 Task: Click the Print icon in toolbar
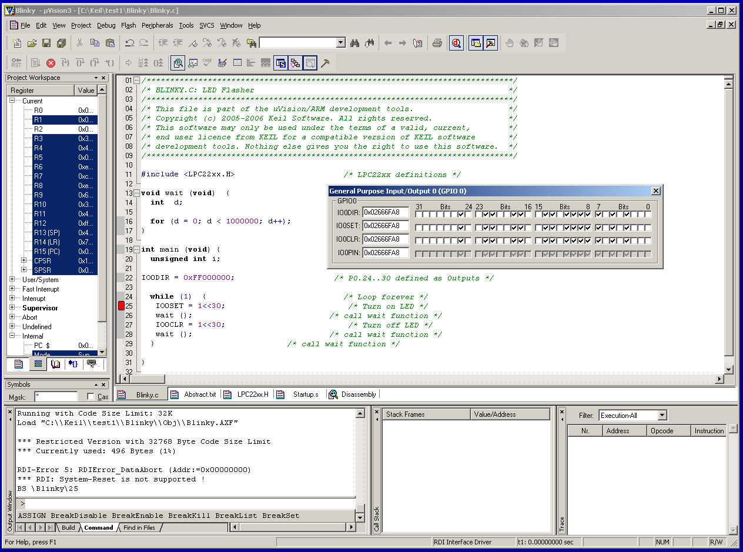pos(437,43)
